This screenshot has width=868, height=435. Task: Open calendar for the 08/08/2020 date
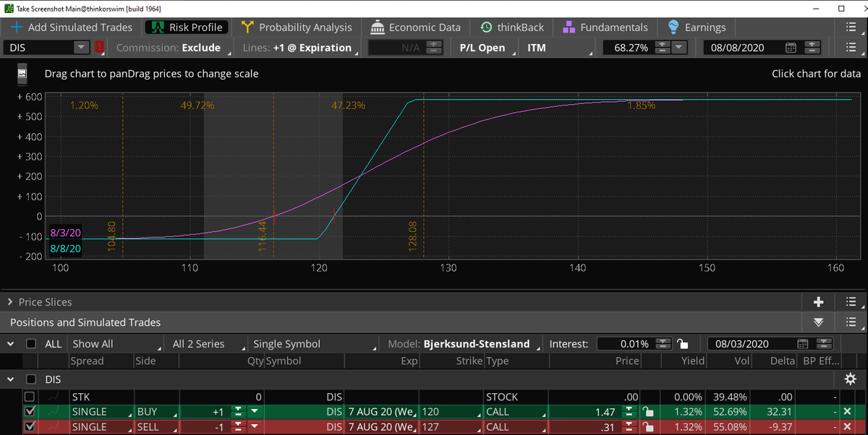click(x=791, y=48)
